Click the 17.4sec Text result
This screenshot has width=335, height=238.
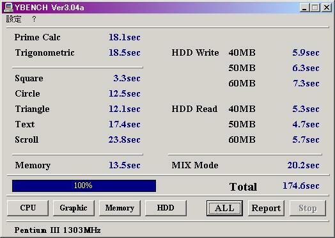[x=125, y=124]
